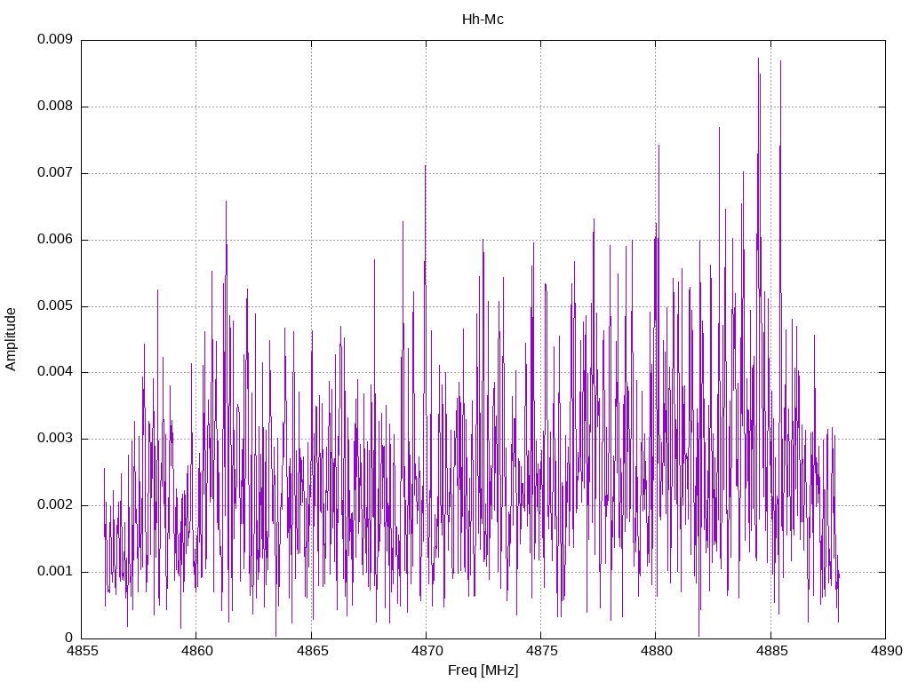Click the Freq [MHz] x-axis label

click(x=483, y=670)
